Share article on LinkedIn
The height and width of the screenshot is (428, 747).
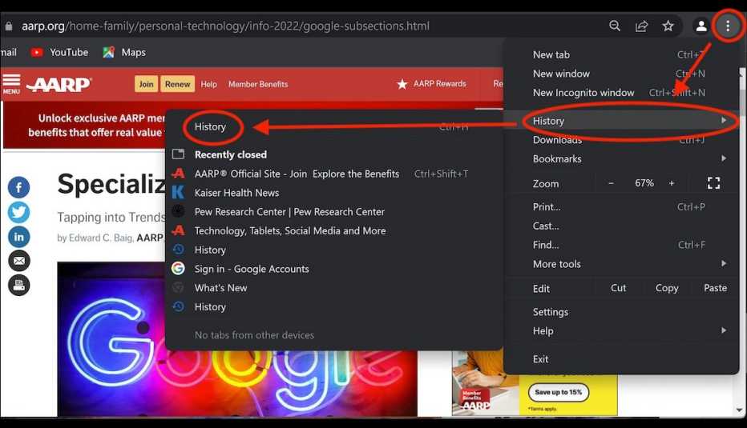18,237
